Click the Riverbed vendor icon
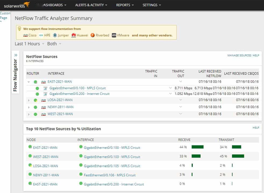 coord(92,35)
